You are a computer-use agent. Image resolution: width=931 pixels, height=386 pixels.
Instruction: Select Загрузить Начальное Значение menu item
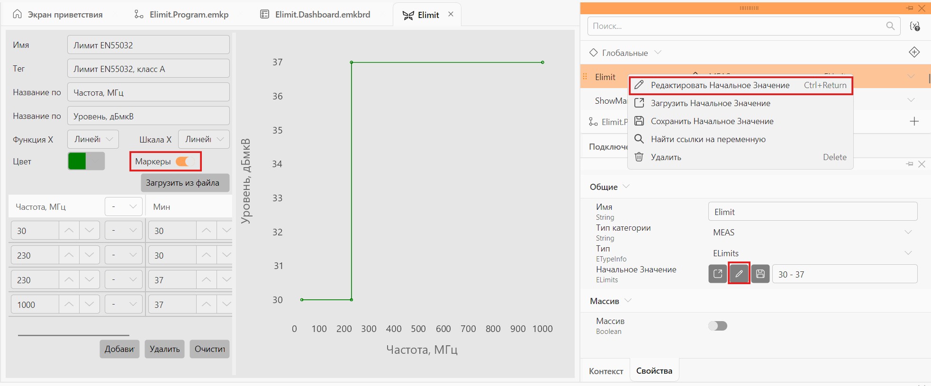click(x=741, y=103)
